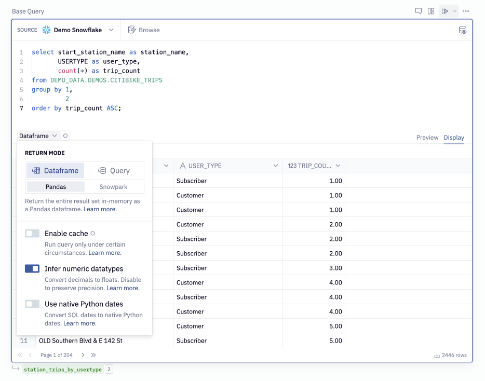Choose the Pandas dataframe type
The image size is (485, 381).
pos(56,187)
